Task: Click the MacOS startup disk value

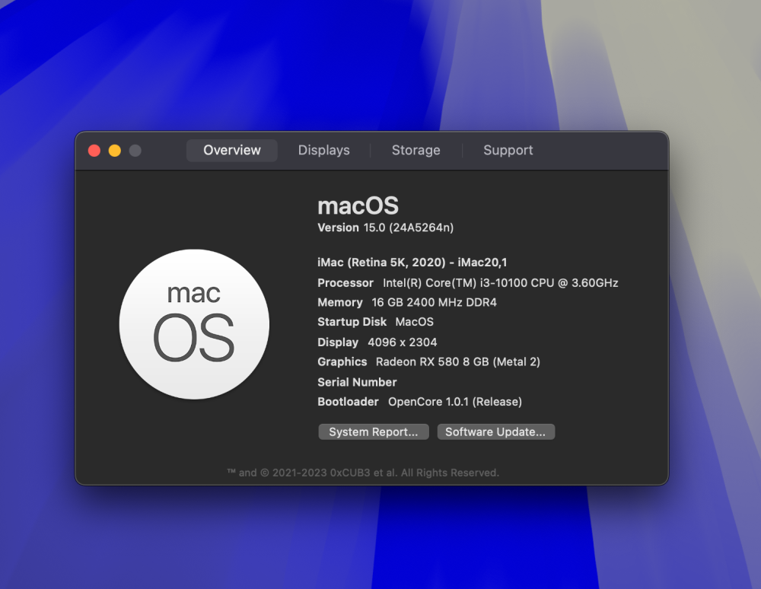Action: point(415,322)
